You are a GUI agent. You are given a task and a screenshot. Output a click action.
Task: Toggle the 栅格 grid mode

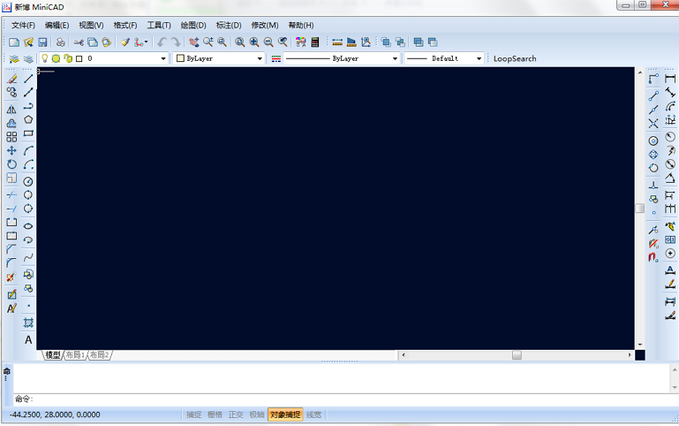[x=215, y=415]
